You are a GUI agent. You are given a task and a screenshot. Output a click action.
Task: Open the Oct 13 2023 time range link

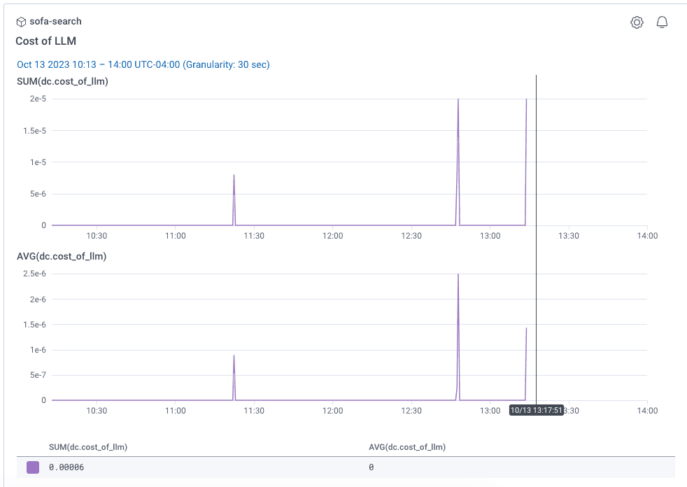point(143,64)
